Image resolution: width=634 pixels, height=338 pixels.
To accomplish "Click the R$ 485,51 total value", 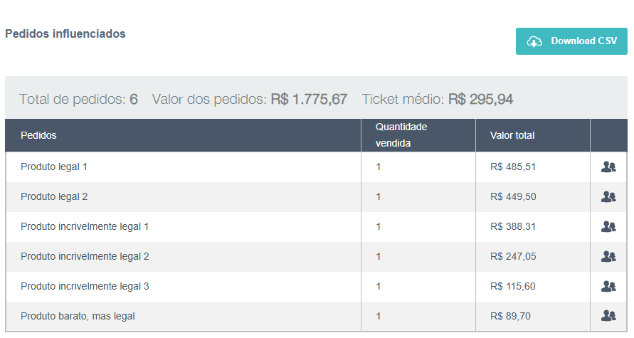I will click(513, 167).
